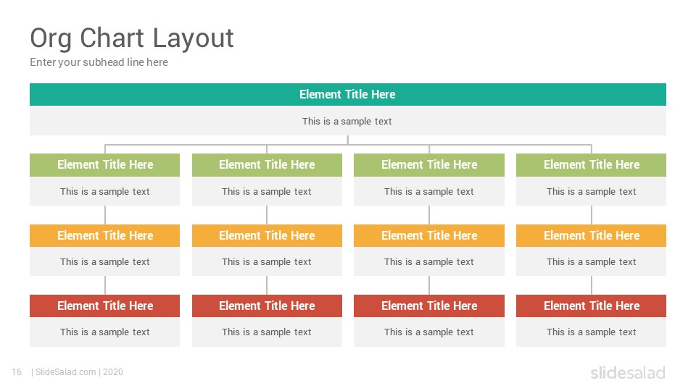This screenshot has width=696, height=391.
Task: Select the third green Element Title box
Action: point(429,165)
